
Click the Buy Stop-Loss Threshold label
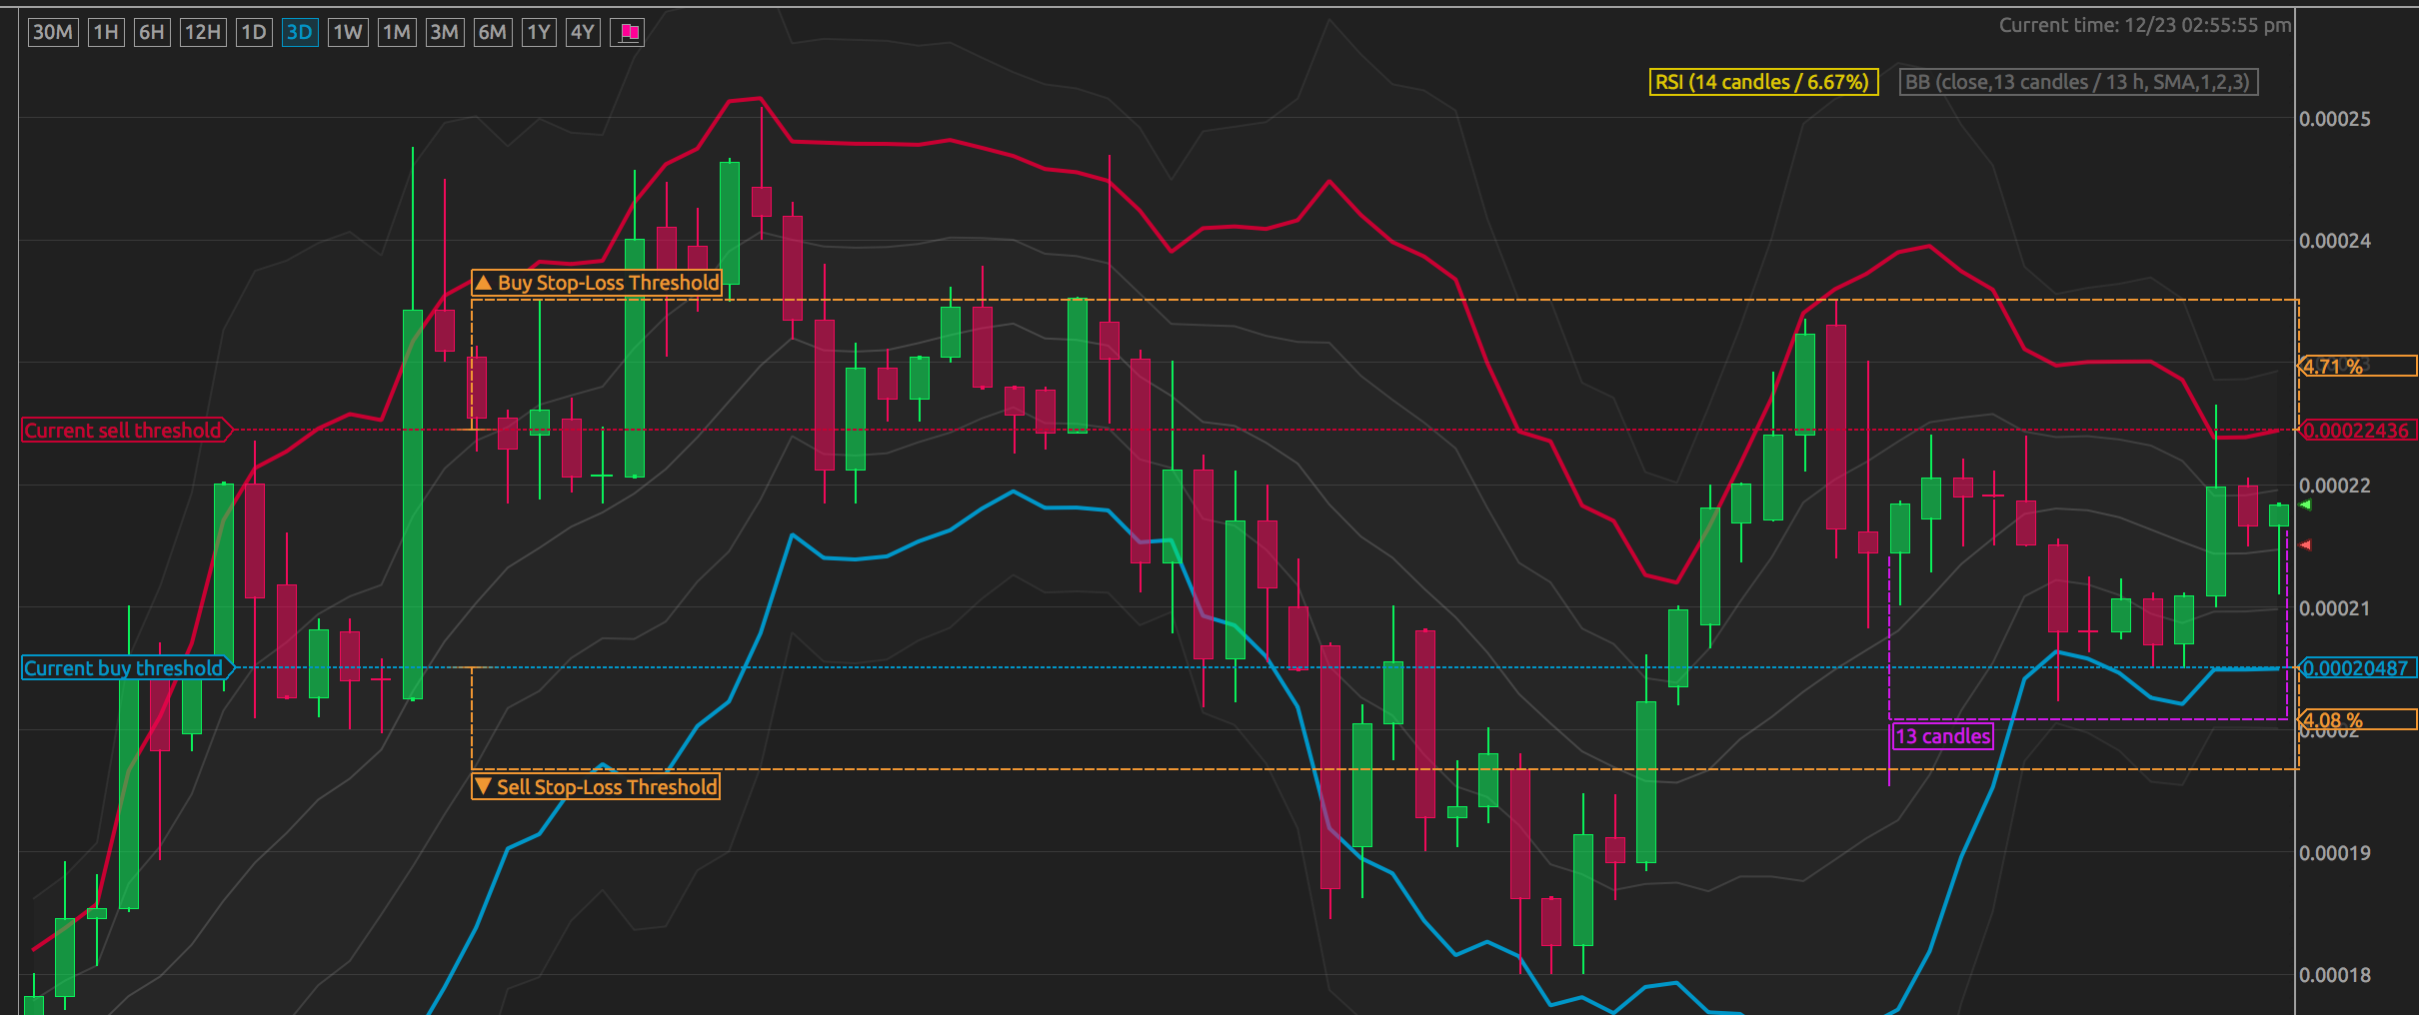coord(597,283)
